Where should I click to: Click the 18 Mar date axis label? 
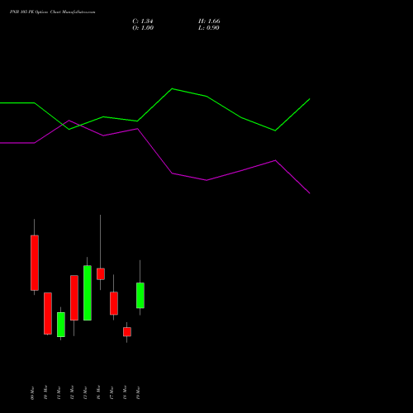click(x=125, y=392)
